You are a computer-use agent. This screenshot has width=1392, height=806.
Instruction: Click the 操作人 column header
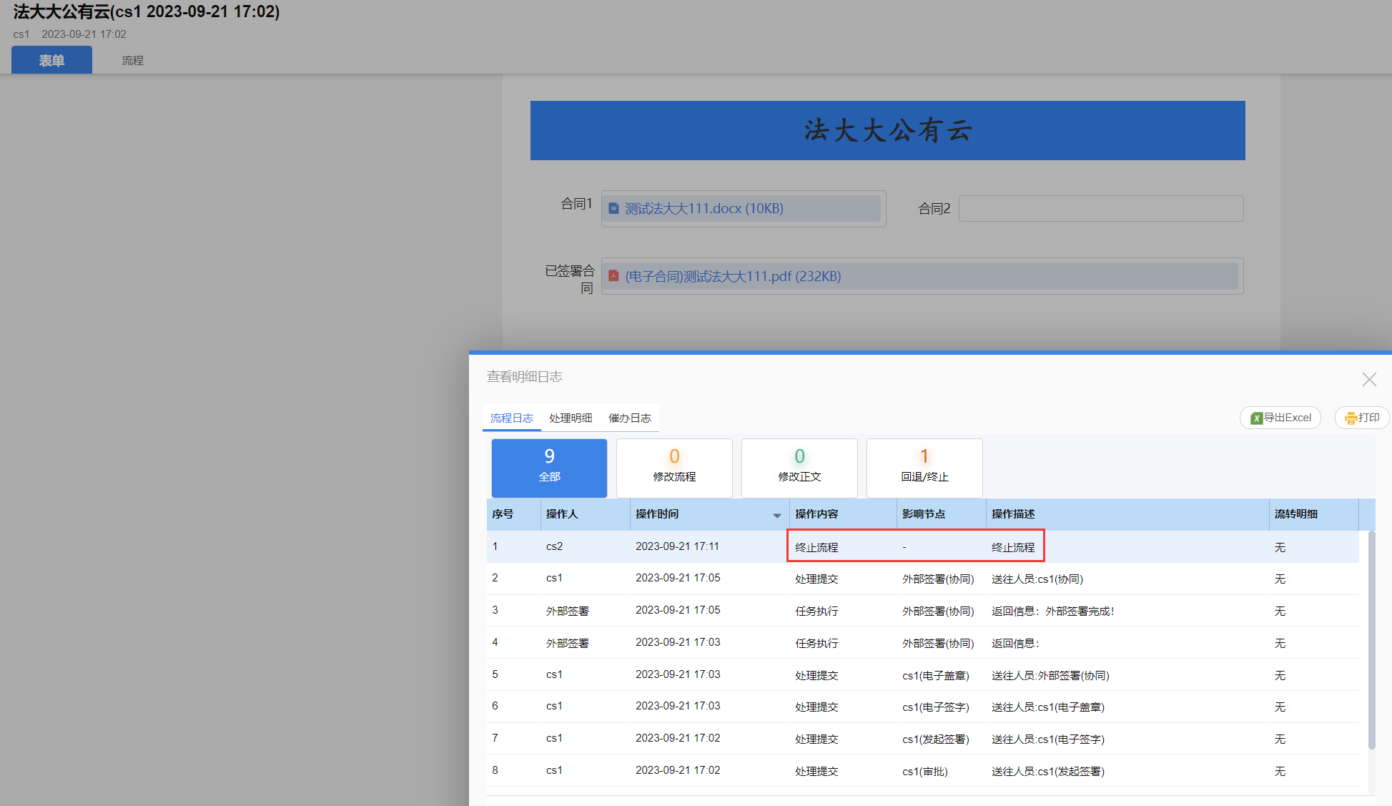(562, 514)
